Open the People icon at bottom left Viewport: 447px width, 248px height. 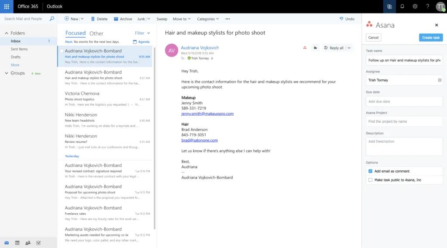[x=28, y=243]
